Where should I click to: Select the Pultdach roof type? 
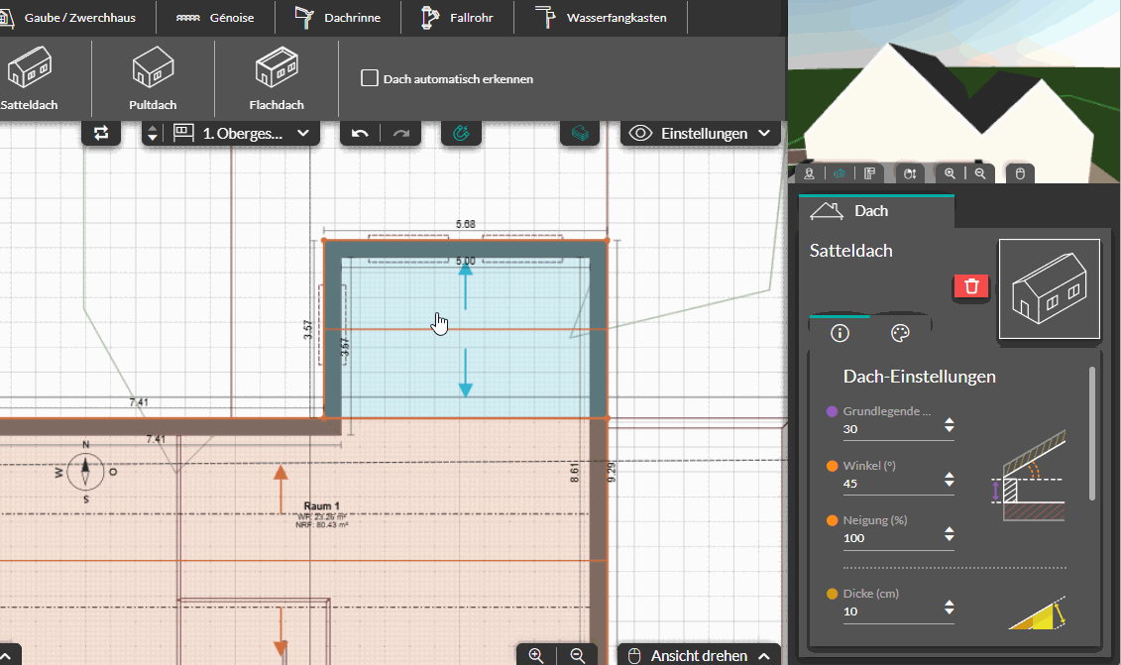(153, 78)
